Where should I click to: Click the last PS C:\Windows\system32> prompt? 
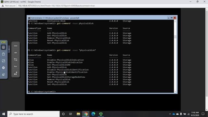42,92
